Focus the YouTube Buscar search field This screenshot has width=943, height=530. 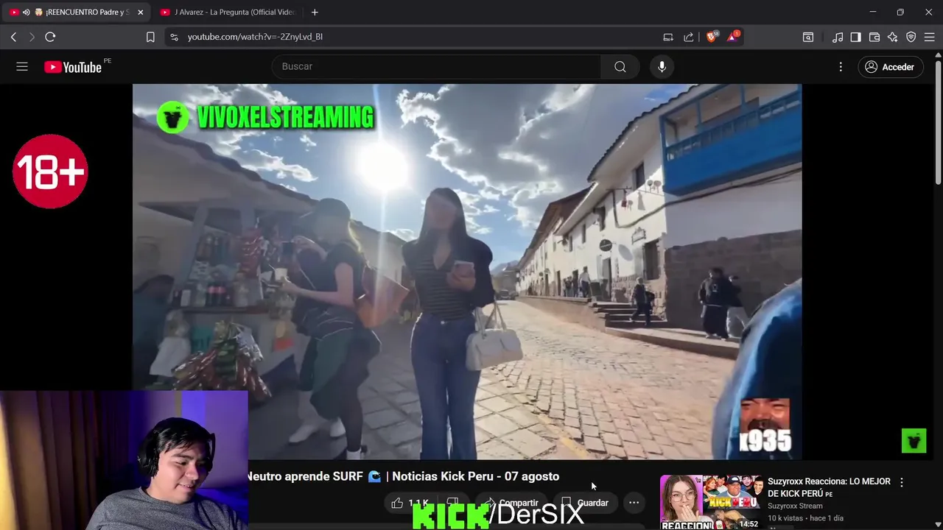[x=436, y=66]
